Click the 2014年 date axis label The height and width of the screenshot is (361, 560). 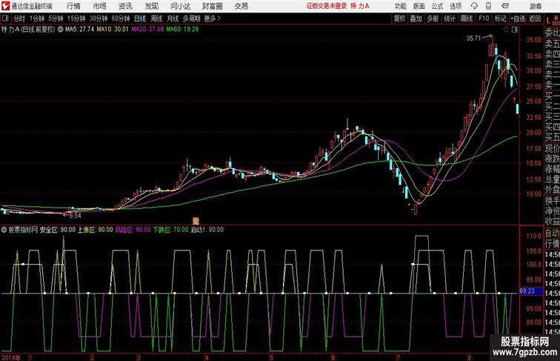pyautogui.click(x=10, y=357)
